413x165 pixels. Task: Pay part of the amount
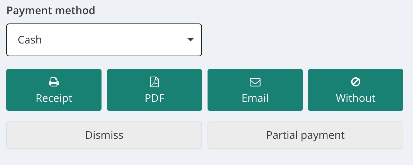(x=305, y=135)
